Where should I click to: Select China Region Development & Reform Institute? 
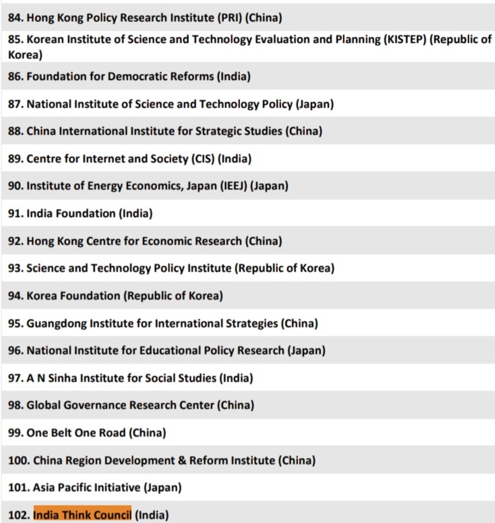[161, 460]
